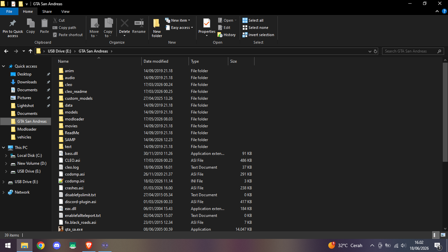Viewport: 448px width, 252px height.
Task: Click the History ribbon command
Action: coord(227,35)
